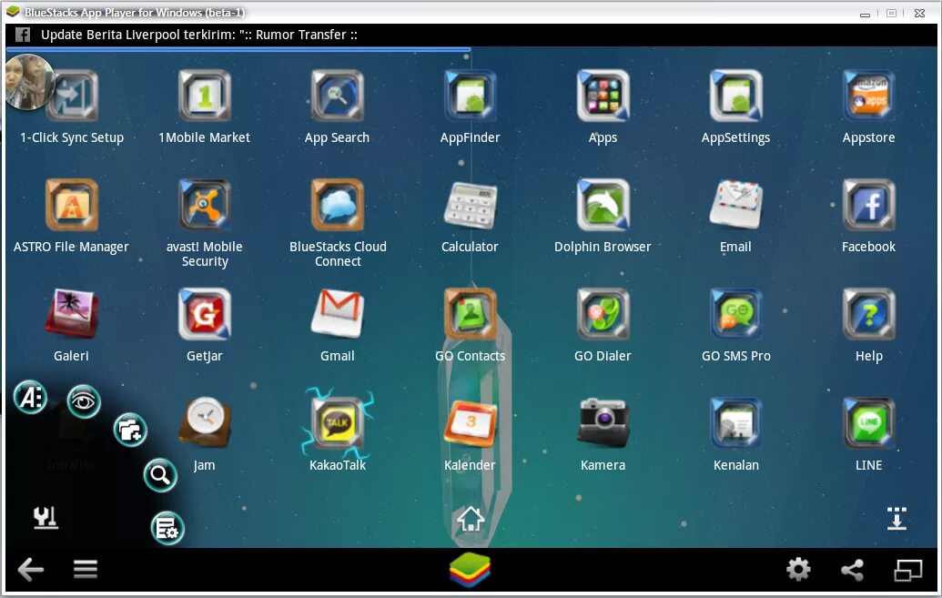Launch 1Mobile Market

205,96
